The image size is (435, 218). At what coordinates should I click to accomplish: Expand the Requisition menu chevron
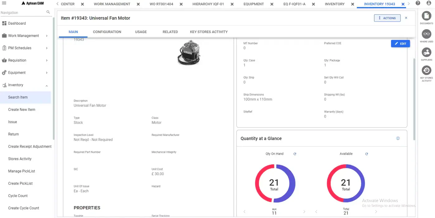[x=47, y=61]
